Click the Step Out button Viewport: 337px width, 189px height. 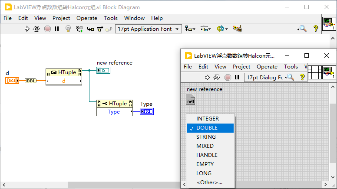point(109,29)
